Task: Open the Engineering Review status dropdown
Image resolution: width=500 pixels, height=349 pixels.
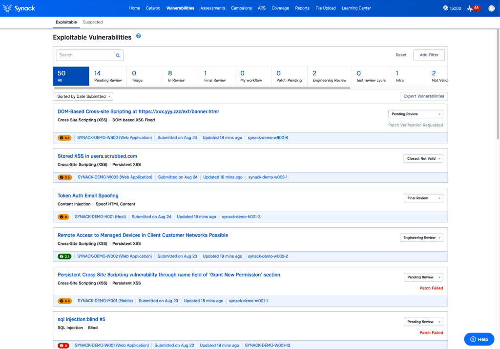Action: (421, 238)
